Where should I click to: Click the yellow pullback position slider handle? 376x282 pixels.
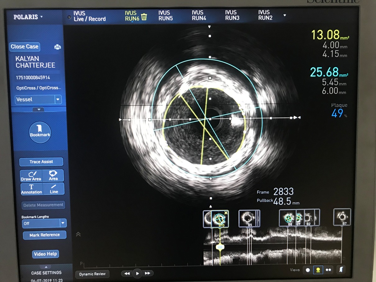[220, 247]
